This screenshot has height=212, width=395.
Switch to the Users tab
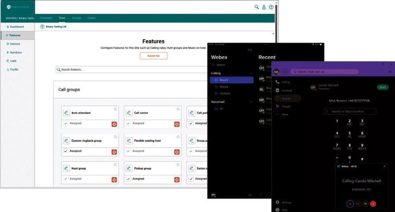(x=92, y=18)
